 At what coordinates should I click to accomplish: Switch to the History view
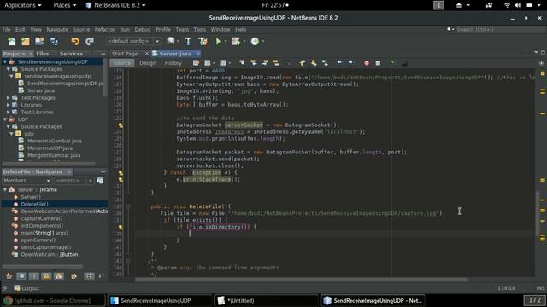pyautogui.click(x=173, y=63)
